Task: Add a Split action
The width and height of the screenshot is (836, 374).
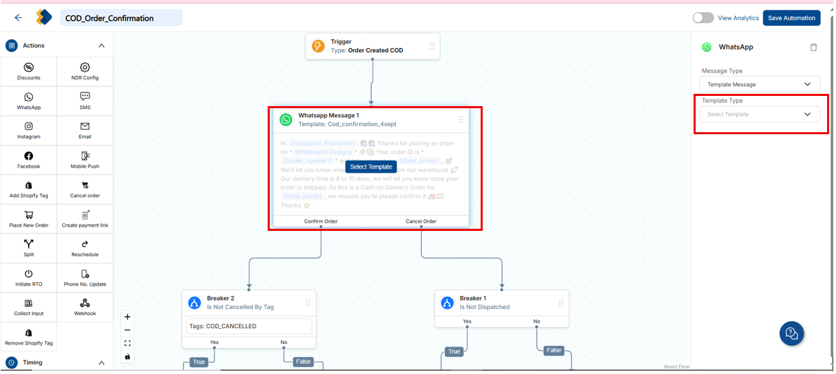Action: [x=29, y=249]
